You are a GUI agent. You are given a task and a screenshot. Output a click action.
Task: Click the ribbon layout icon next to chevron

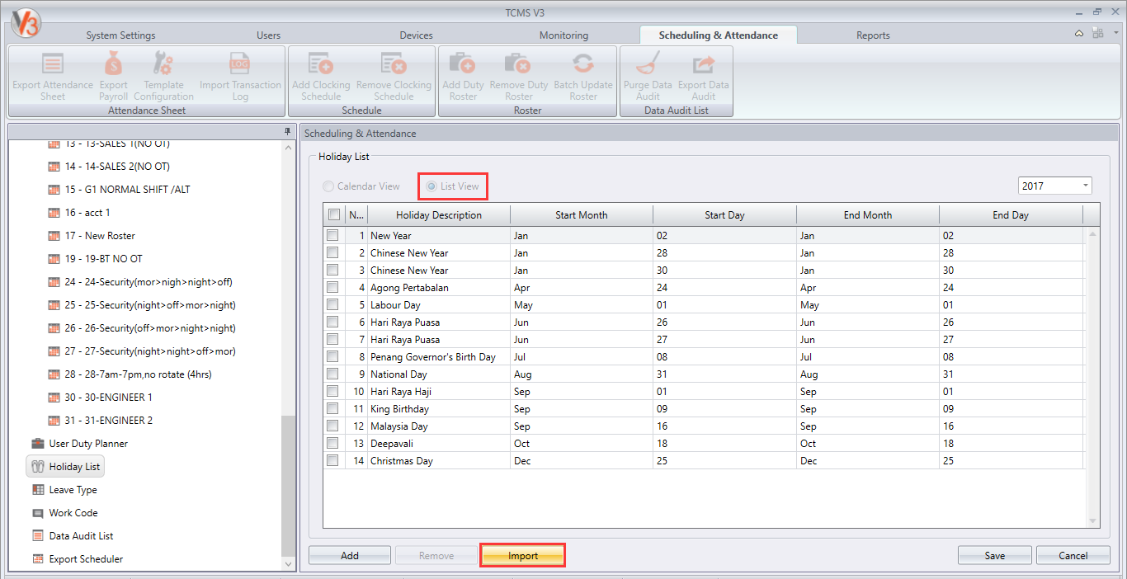1097,33
